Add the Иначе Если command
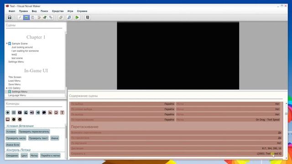Image resolution: width=292 pixels, height=164 pixels. click(13, 145)
